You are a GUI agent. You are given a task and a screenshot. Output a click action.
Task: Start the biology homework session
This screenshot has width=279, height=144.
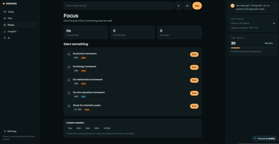[x=194, y=67]
